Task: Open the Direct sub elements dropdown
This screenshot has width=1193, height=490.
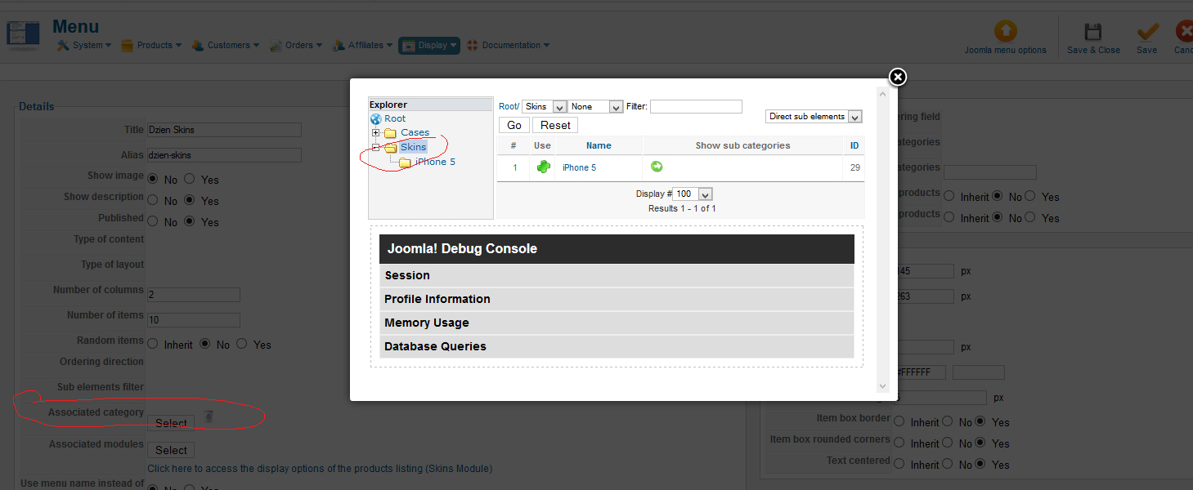Action: pyautogui.click(x=814, y=117)
